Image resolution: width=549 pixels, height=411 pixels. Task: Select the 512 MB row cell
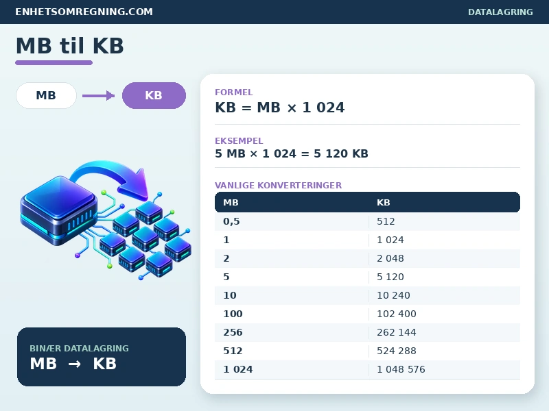click(292, 351)
